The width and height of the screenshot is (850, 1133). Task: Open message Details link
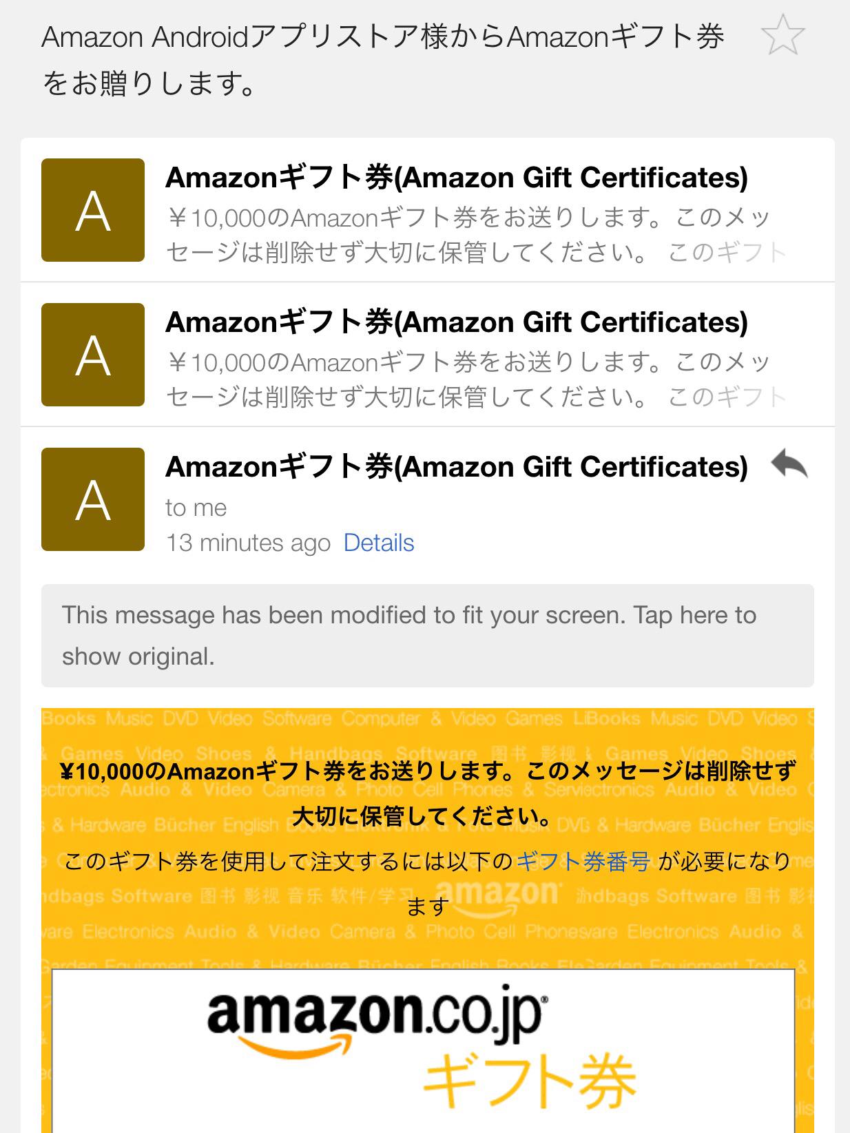[x=379, y=543]
